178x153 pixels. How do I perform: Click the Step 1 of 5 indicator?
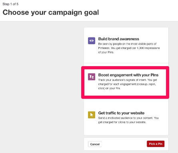click(x=10, y=4)
